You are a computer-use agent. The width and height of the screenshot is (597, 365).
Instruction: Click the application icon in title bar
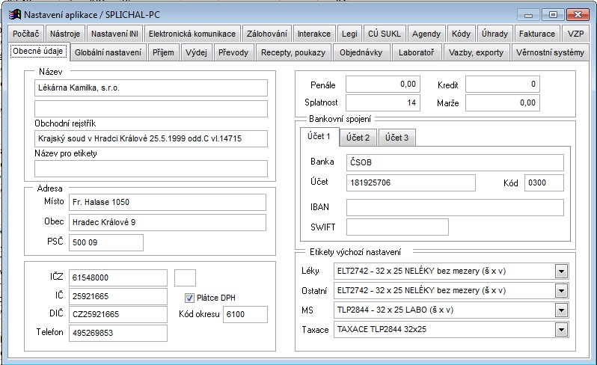click(13, 13)
